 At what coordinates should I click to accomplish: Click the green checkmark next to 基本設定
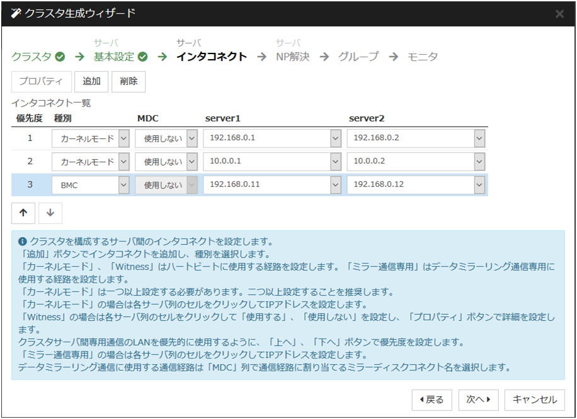click(143, 57)
